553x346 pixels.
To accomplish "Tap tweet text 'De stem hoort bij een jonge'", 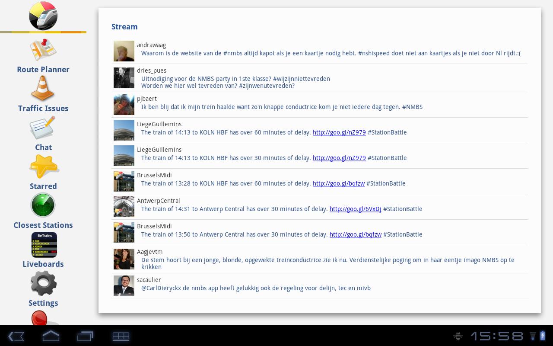I will pyautogui.click(x=328, y=263).
